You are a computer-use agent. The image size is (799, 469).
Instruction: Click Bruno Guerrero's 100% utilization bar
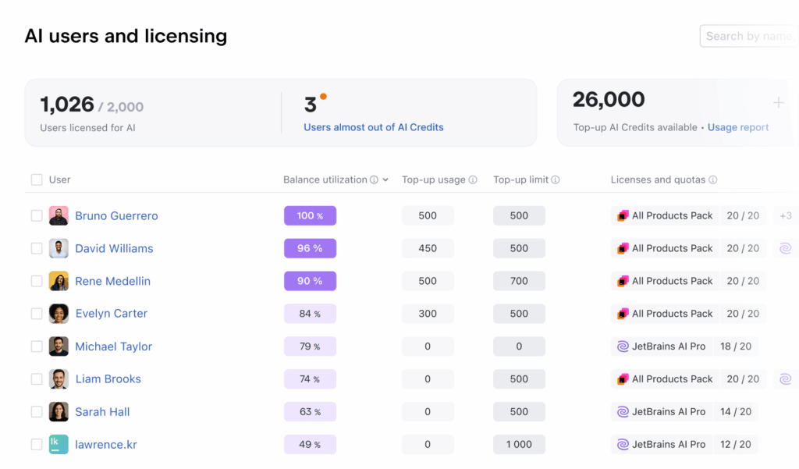310,216
